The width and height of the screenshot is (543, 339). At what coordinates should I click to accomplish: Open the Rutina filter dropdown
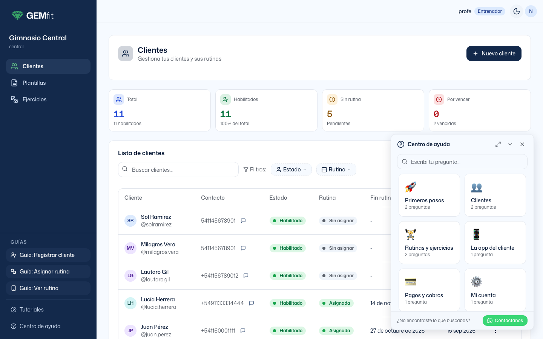(x=336, y=169)
